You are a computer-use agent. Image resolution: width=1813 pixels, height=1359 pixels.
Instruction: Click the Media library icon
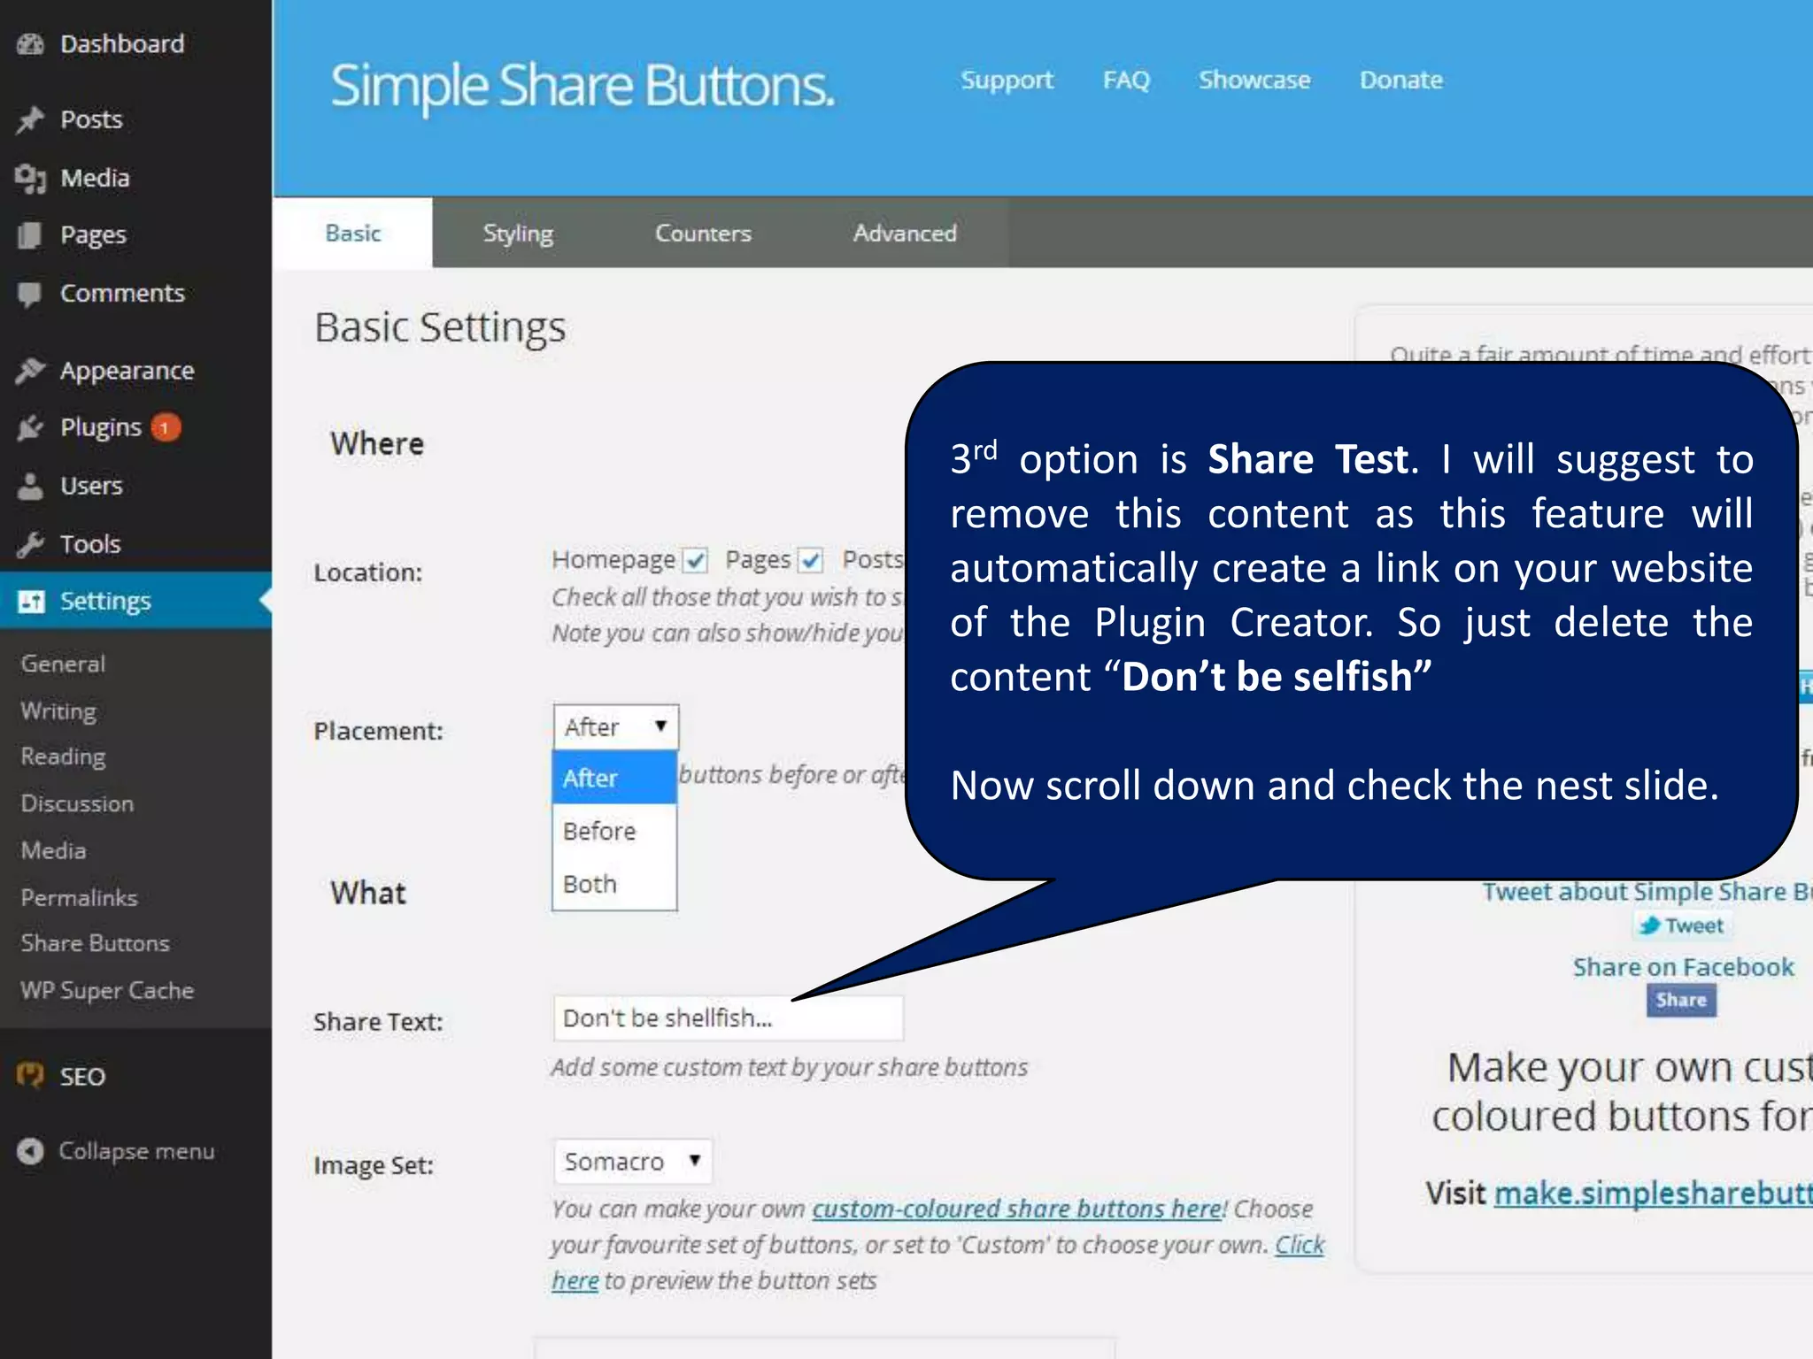click(30, 178)
